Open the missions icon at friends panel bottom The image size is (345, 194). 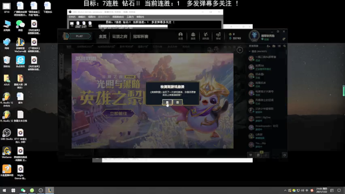pyautogui.click(x=258, y=155)
